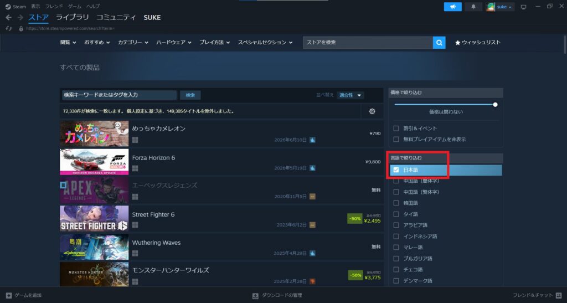The image size is (567, 303).
Task: Click the star icon beside ウィッシュリスト
Action: pos(457,43)
